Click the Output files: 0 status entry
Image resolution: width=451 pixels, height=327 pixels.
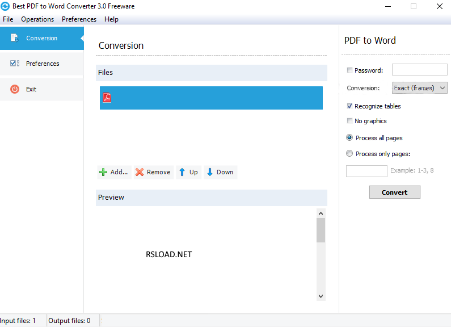[x=69, y=321]
